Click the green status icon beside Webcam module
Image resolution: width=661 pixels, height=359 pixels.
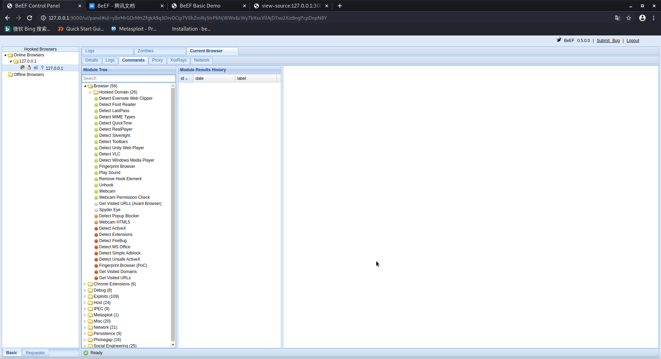[x=96, y=192]
